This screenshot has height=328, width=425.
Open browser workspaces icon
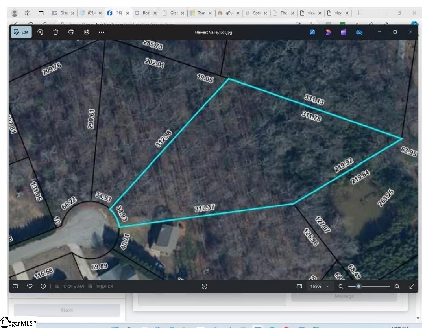(x=28, y=13)
